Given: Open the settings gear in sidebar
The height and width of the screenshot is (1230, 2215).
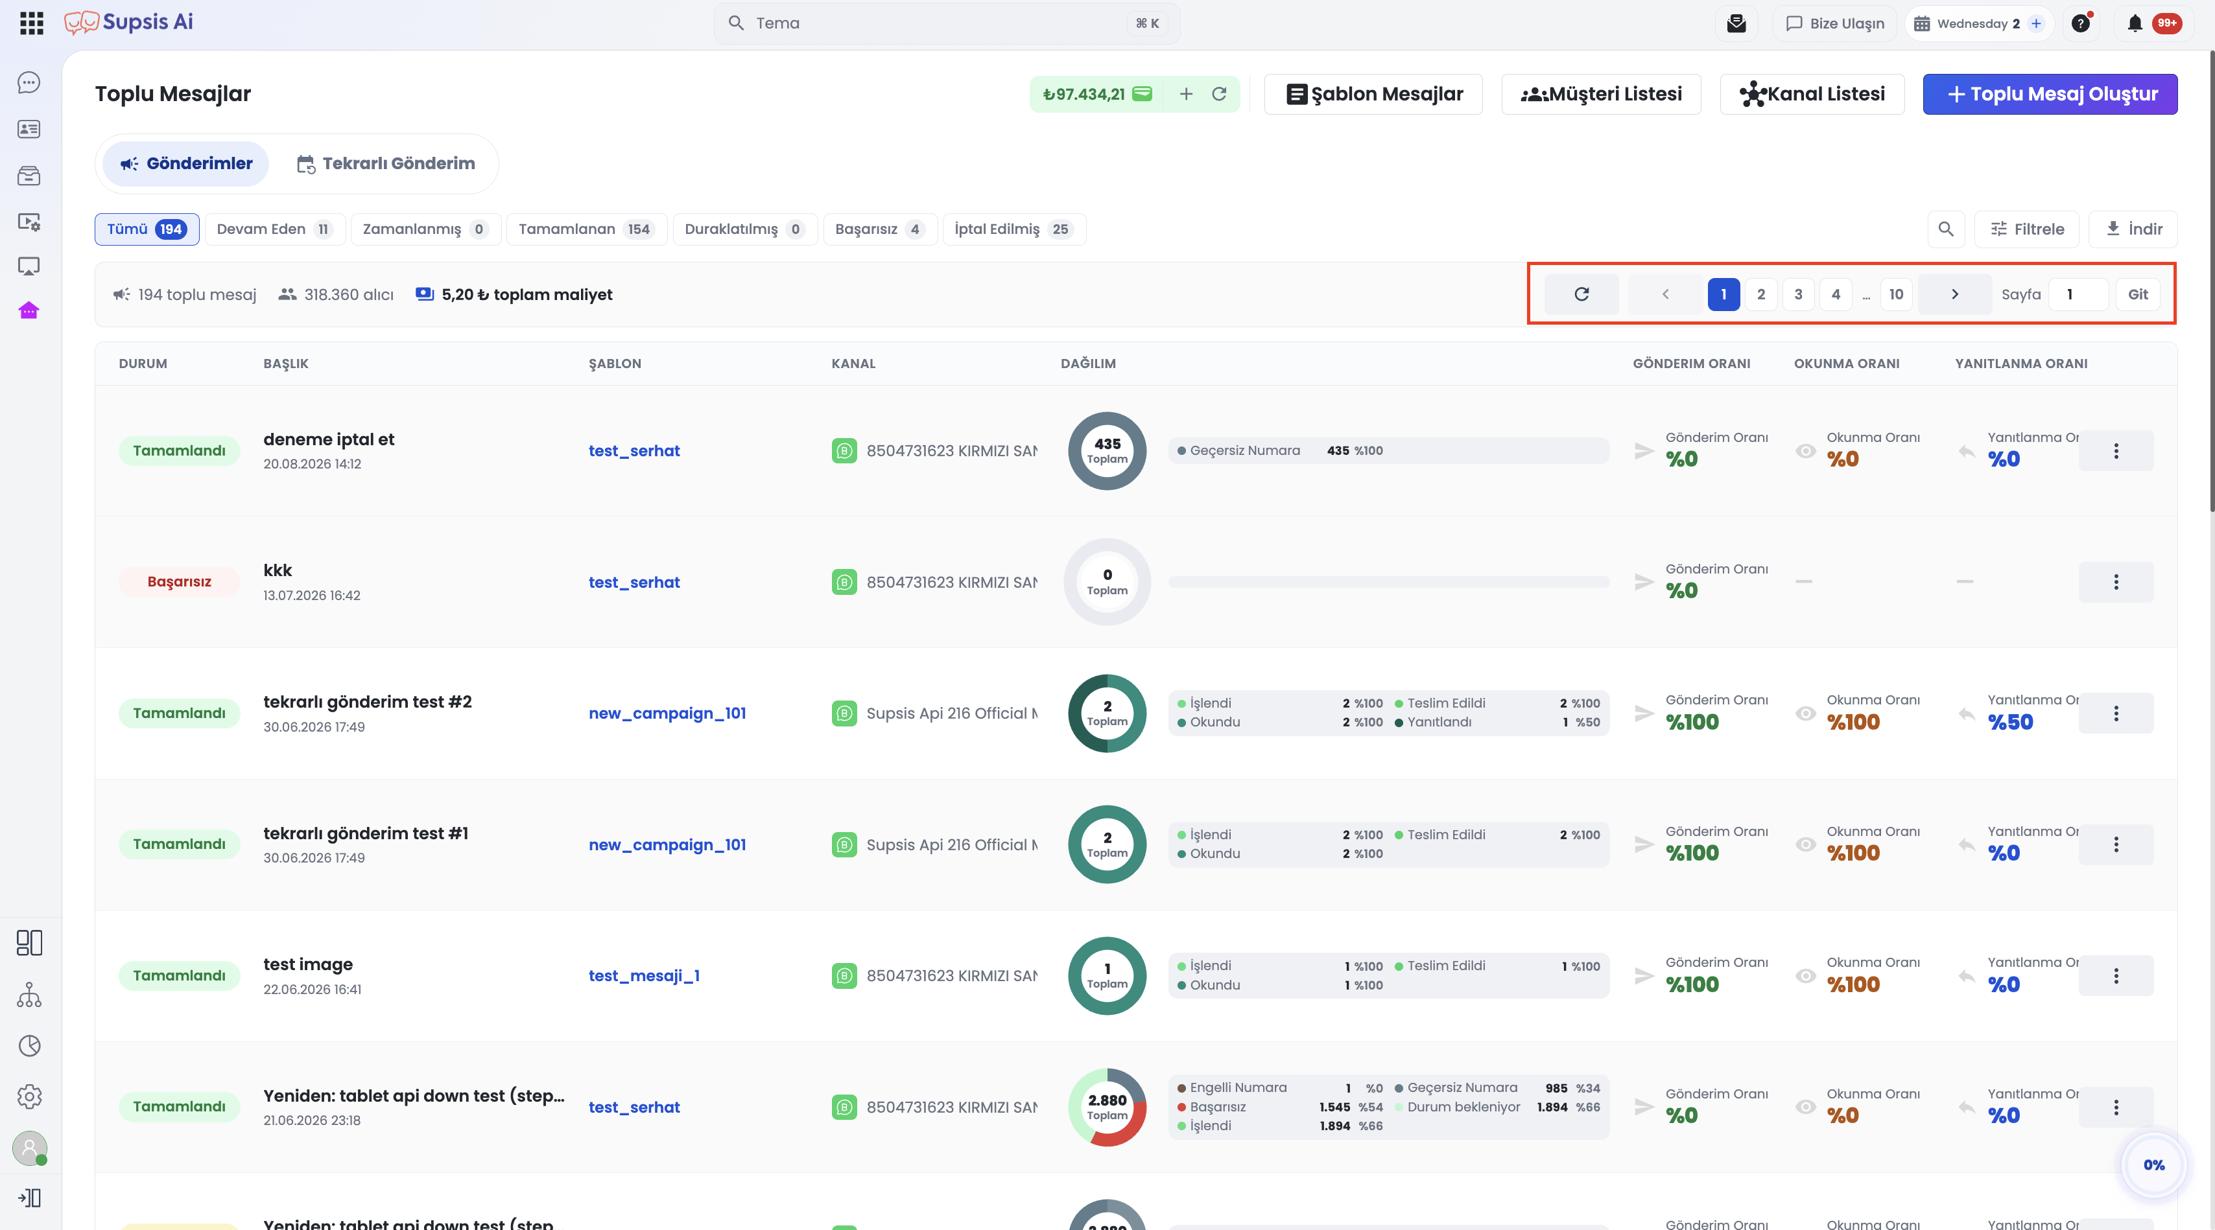Looking at the screenshot, I should (x=29, y=1096).
